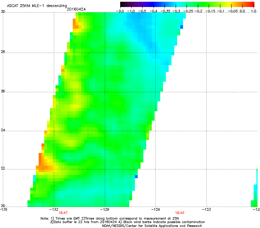Click the longitude label -135
This screenshot has width=260, height=228.
[4, 209]
